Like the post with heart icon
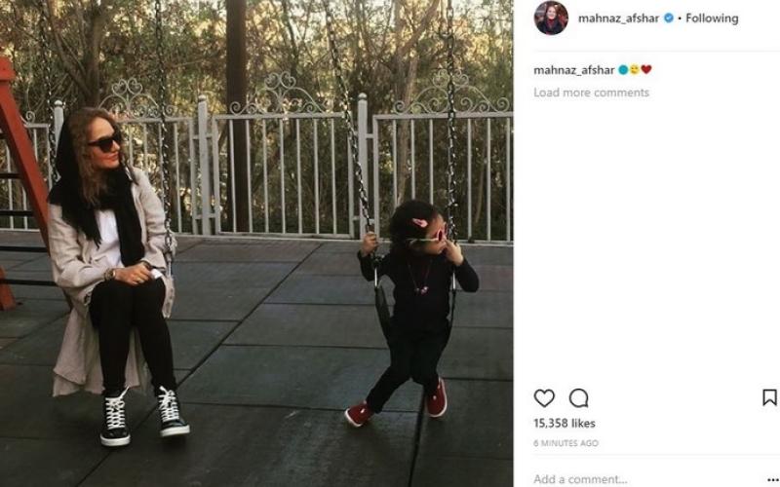 [x=544, y=398]
